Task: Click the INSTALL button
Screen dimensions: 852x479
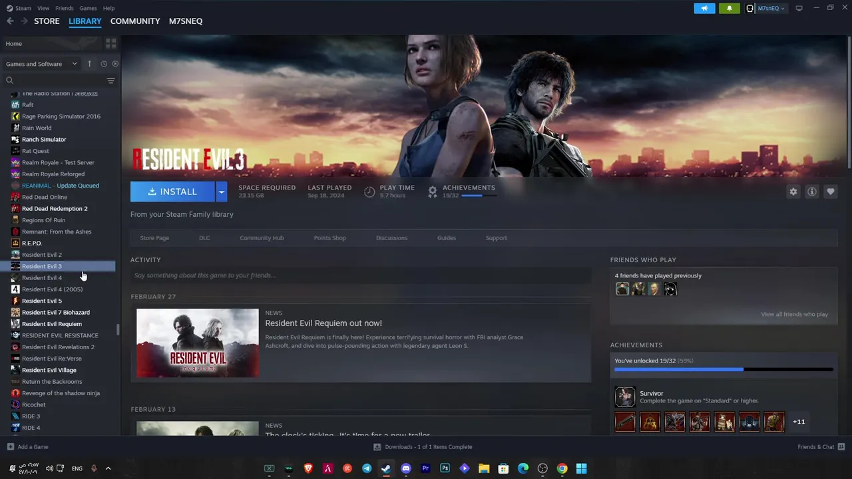Action: (172, 192)
